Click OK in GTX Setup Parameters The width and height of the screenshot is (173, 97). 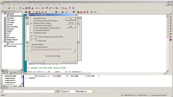71,19
